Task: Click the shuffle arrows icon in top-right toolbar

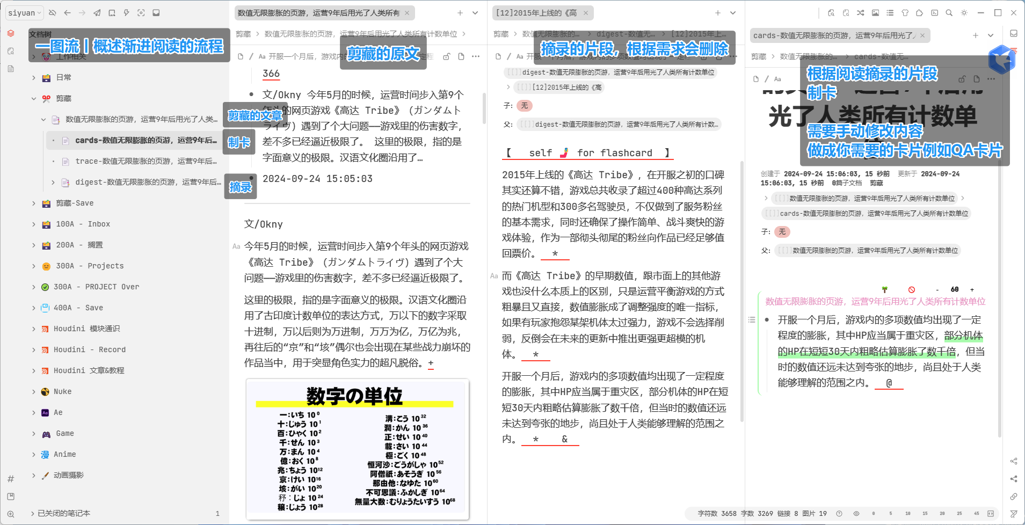Action: click(861, 13)
